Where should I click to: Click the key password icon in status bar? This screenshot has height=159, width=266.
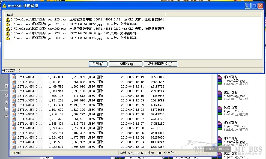point(18,153)
